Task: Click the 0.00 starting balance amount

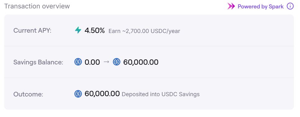Action: [92, 62]
